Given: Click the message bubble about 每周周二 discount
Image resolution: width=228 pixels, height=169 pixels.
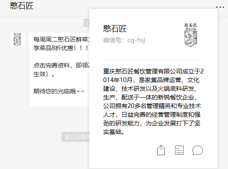Looking at the screenshot, I should [59, 70].
